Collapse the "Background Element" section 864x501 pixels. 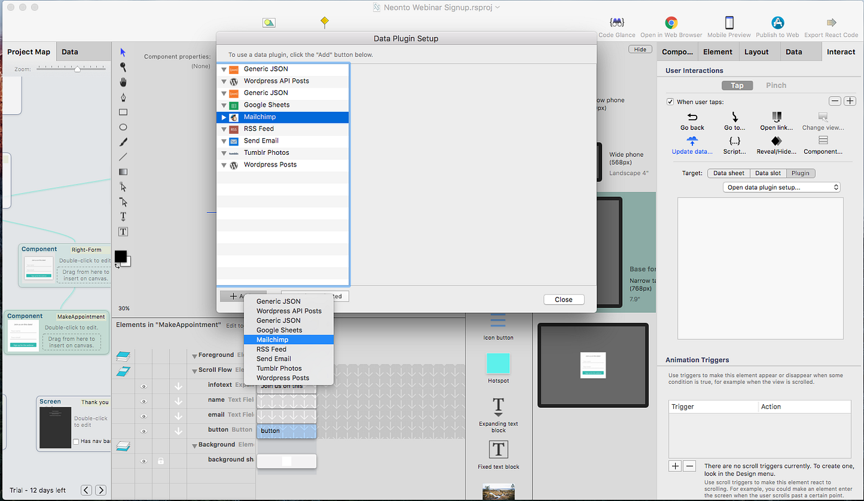coord(193,444)
